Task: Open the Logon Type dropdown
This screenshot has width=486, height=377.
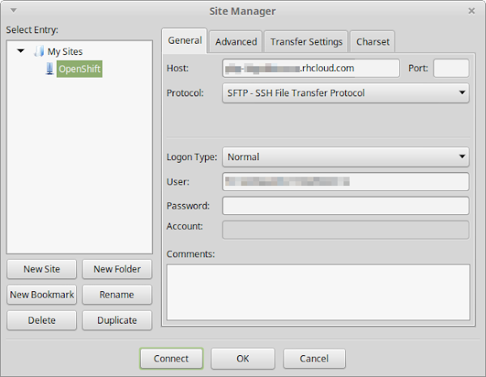Action: [346, 157]
